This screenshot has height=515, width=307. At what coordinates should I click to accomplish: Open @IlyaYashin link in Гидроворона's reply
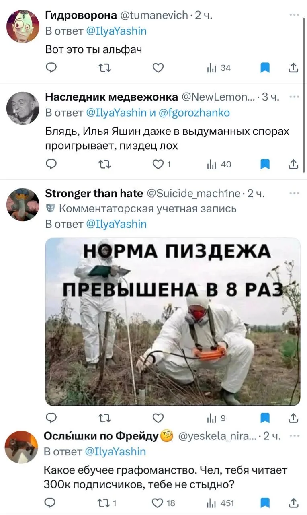[117, 31]
